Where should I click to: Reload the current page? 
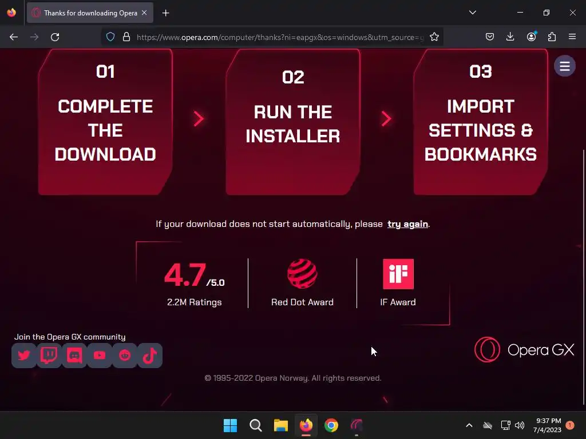click(55, 37)
